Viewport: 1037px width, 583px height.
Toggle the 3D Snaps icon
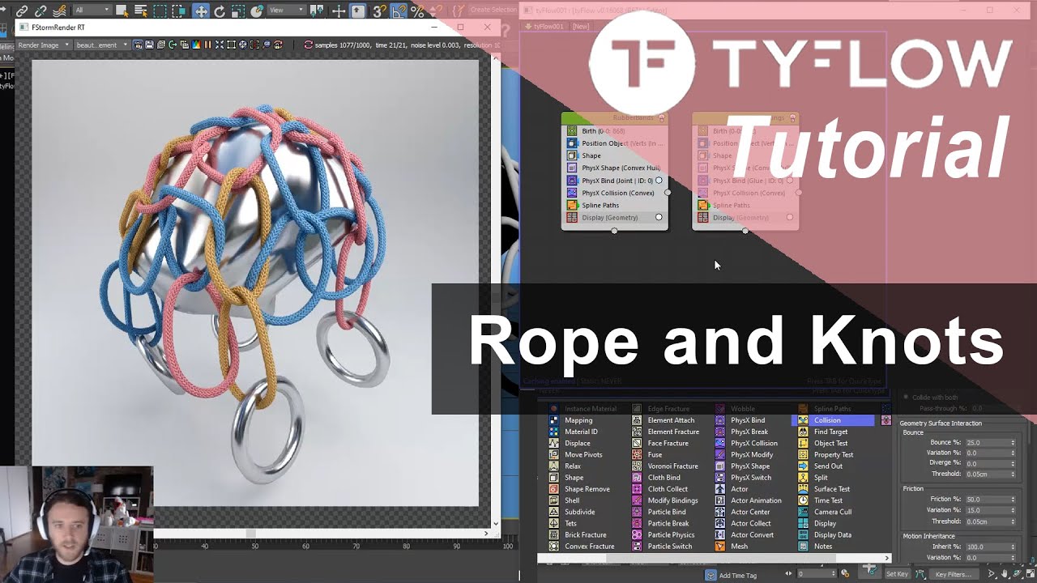pyautogui.click(x=379, y=11)
